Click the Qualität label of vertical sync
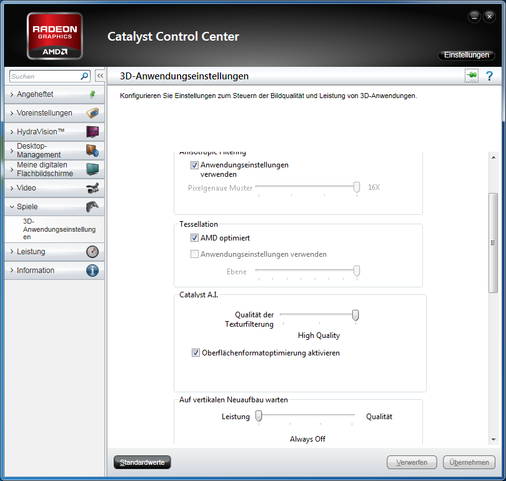The image size is (506, 481). point(379,417)
